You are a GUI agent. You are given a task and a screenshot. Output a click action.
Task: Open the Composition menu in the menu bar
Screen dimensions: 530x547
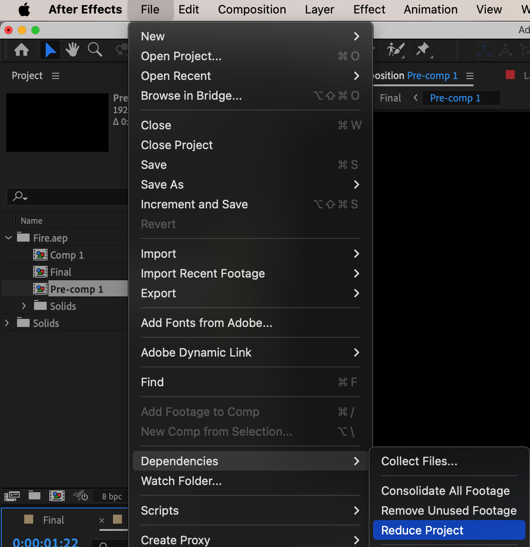(252, 9)
